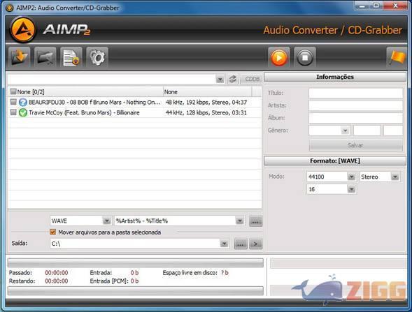
Task: Open the document tag editor icon
Action: [71, 57]
